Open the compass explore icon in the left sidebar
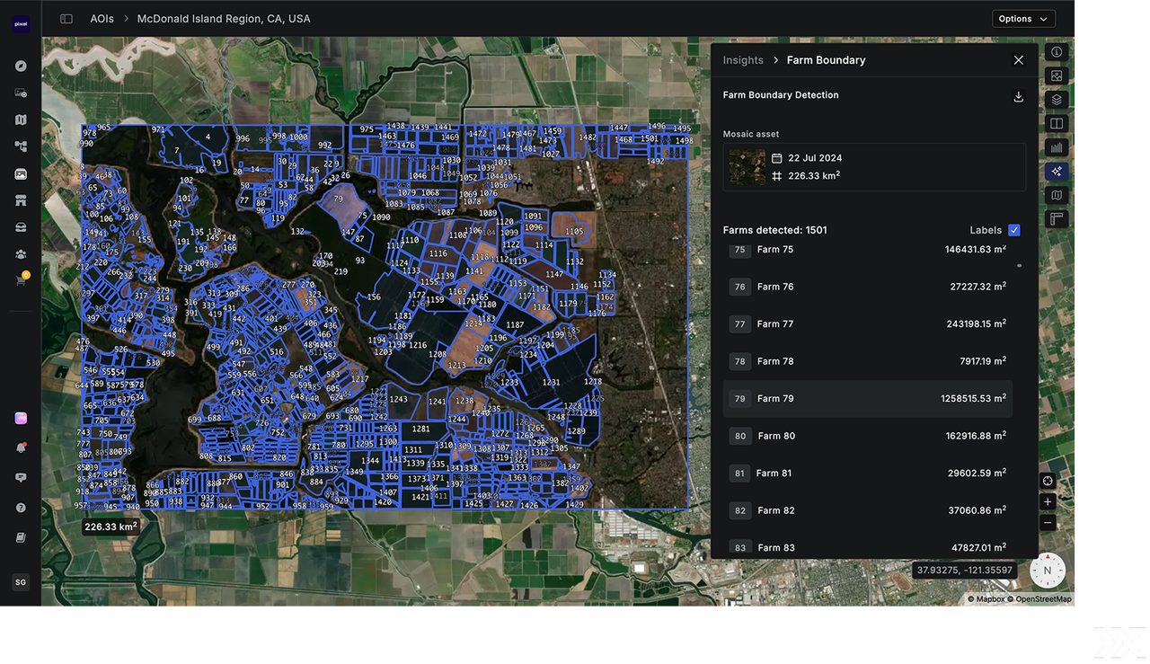 click(21, 66)
